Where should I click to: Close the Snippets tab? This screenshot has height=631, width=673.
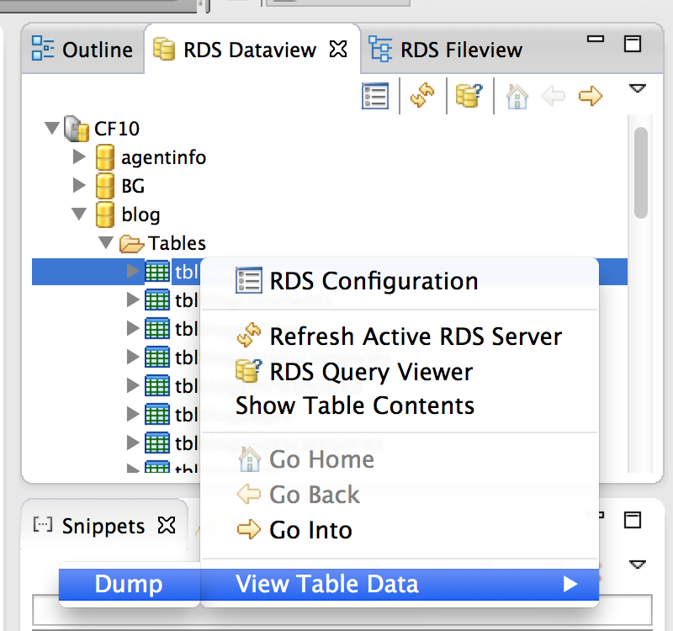[167, 525]
